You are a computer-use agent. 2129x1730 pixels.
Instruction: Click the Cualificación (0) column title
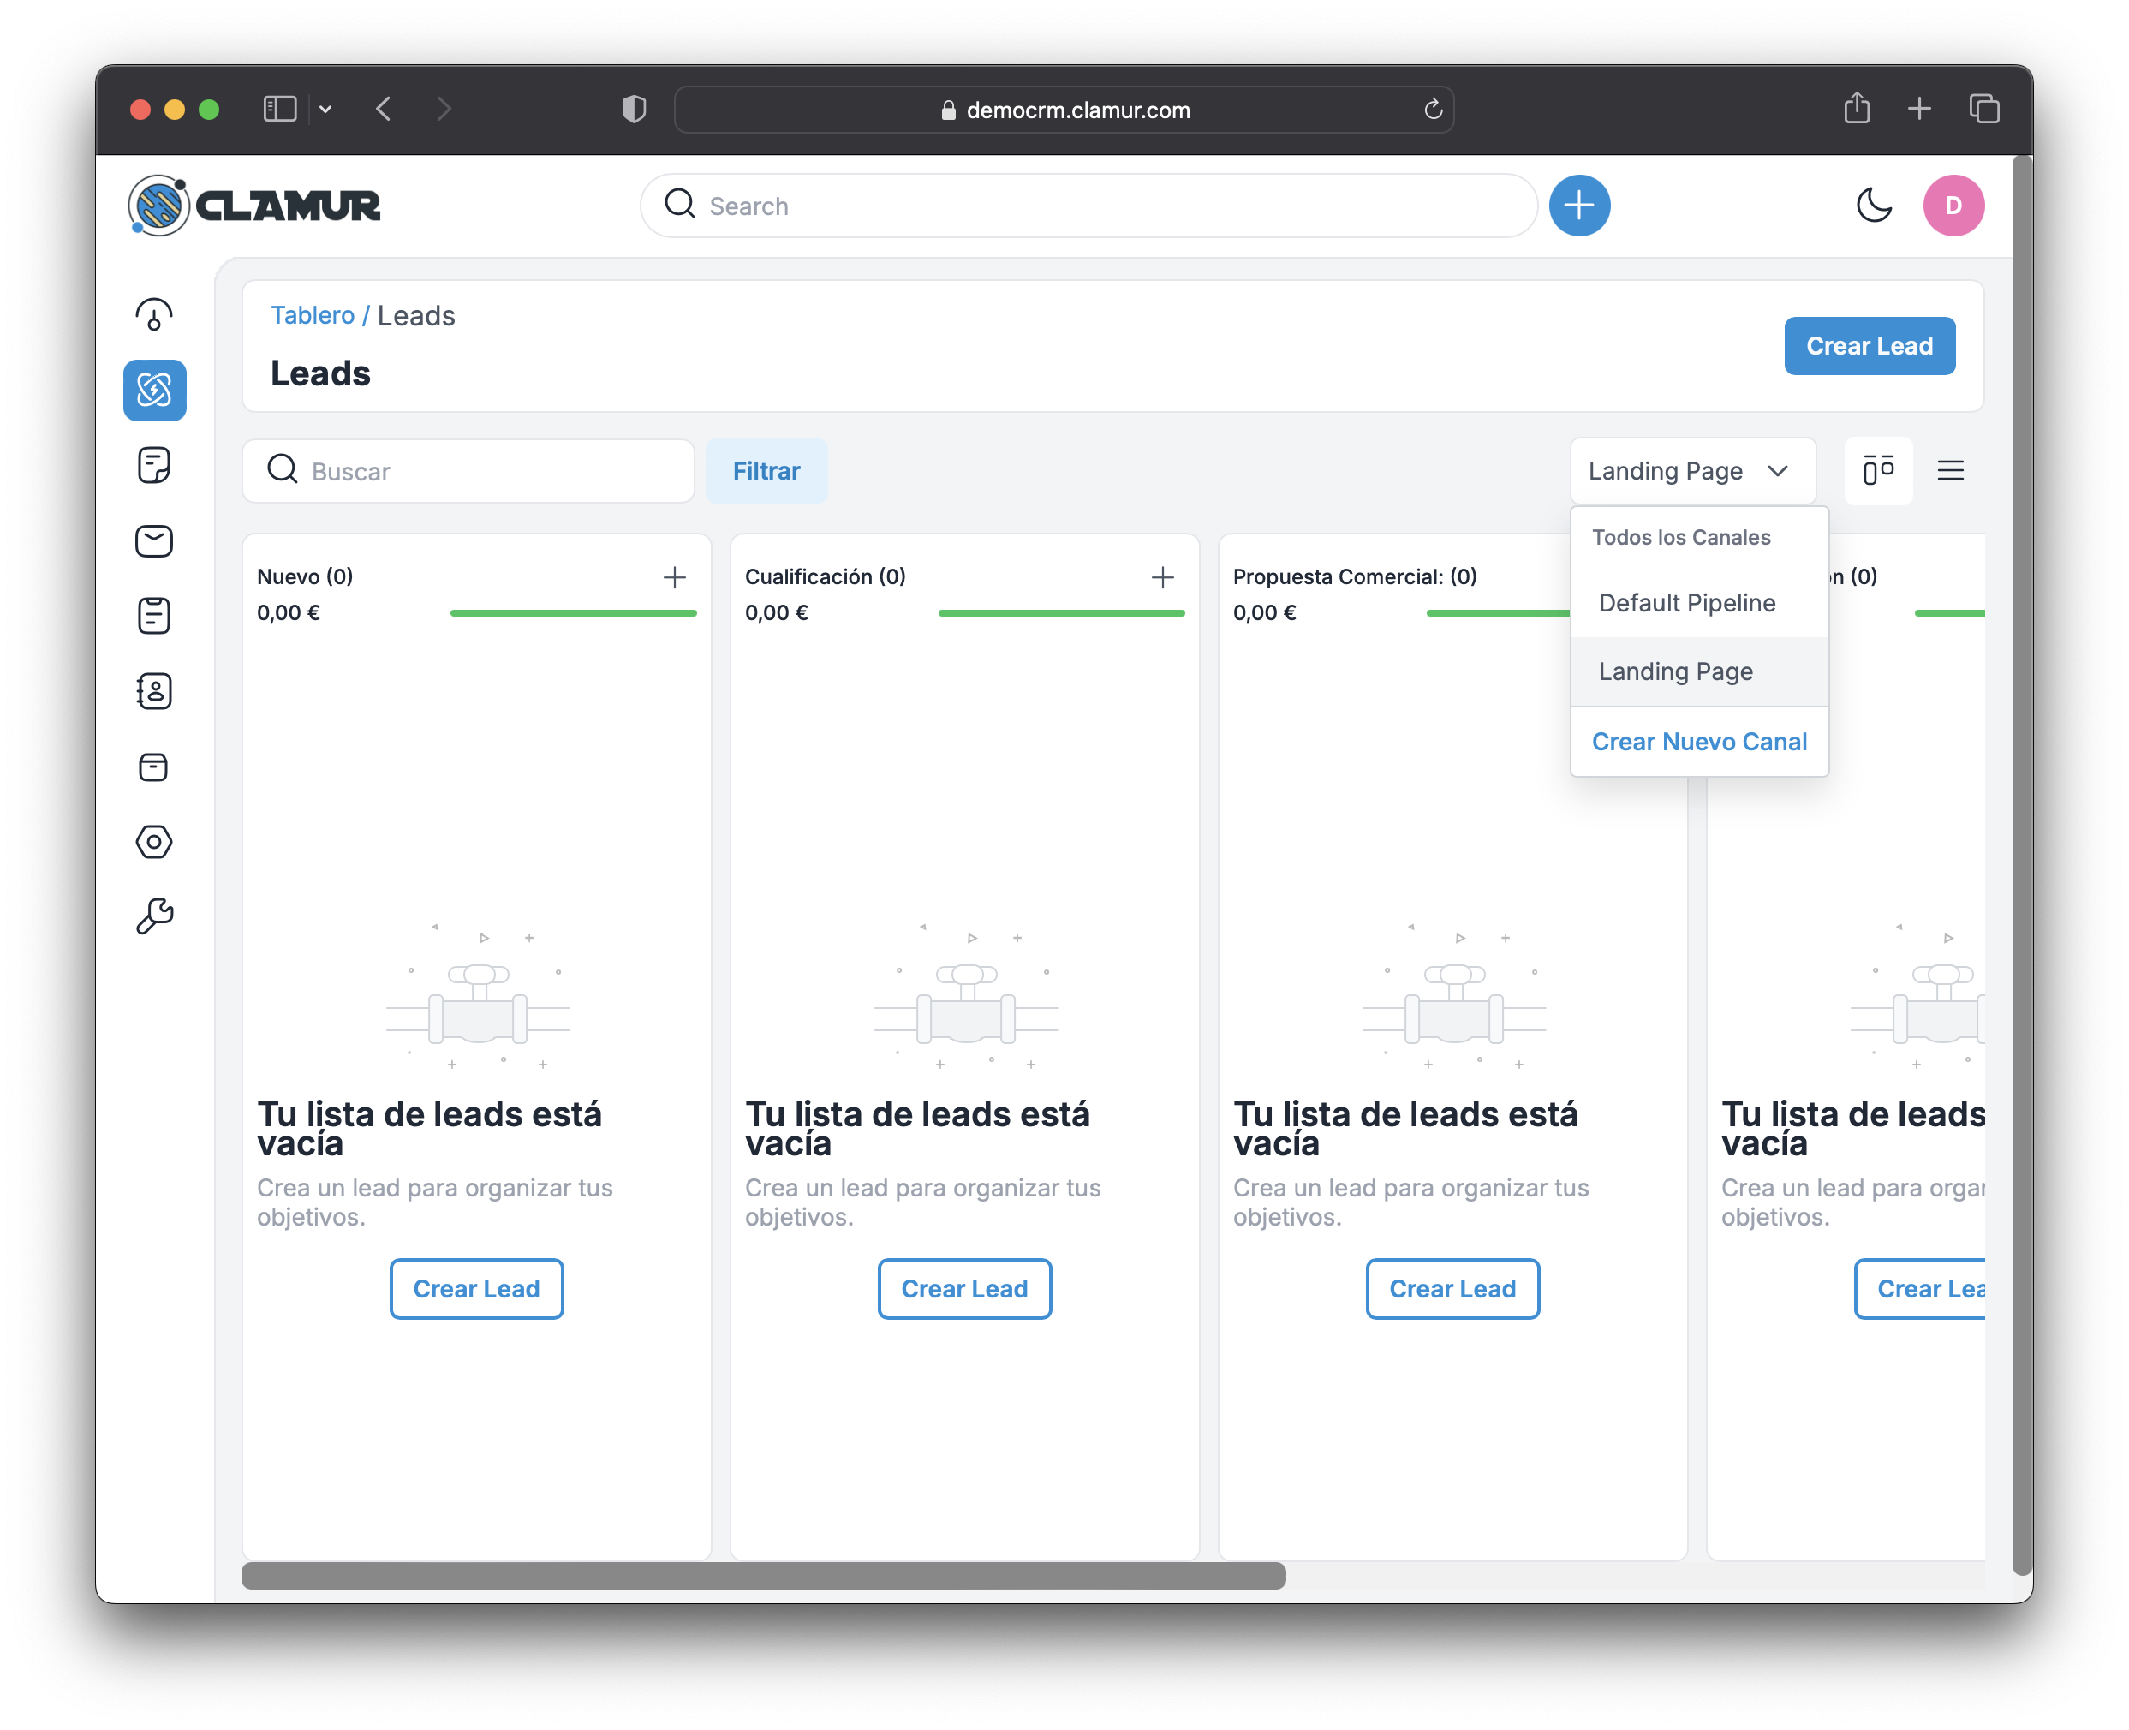pyautogui.click(x=825, y=576)
